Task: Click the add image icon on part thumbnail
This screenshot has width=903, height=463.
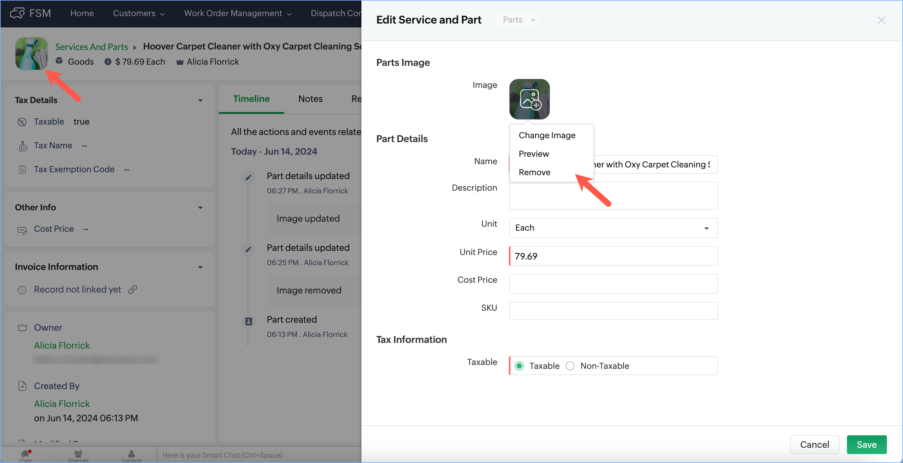Action: click(529, 99)
